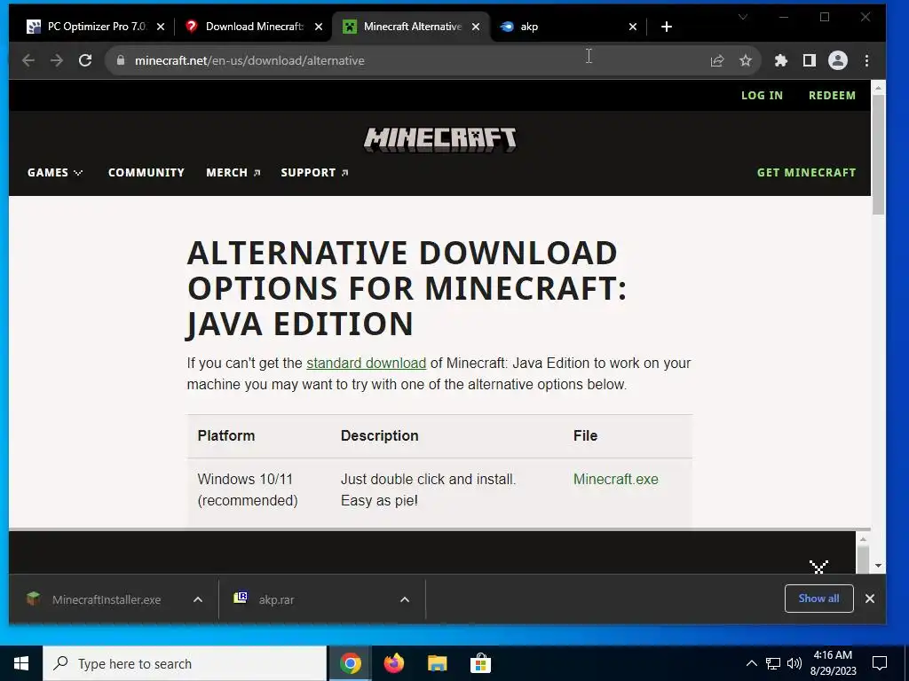
Task: Select the Minecraft Alternative tab
Action: (411, 27)
